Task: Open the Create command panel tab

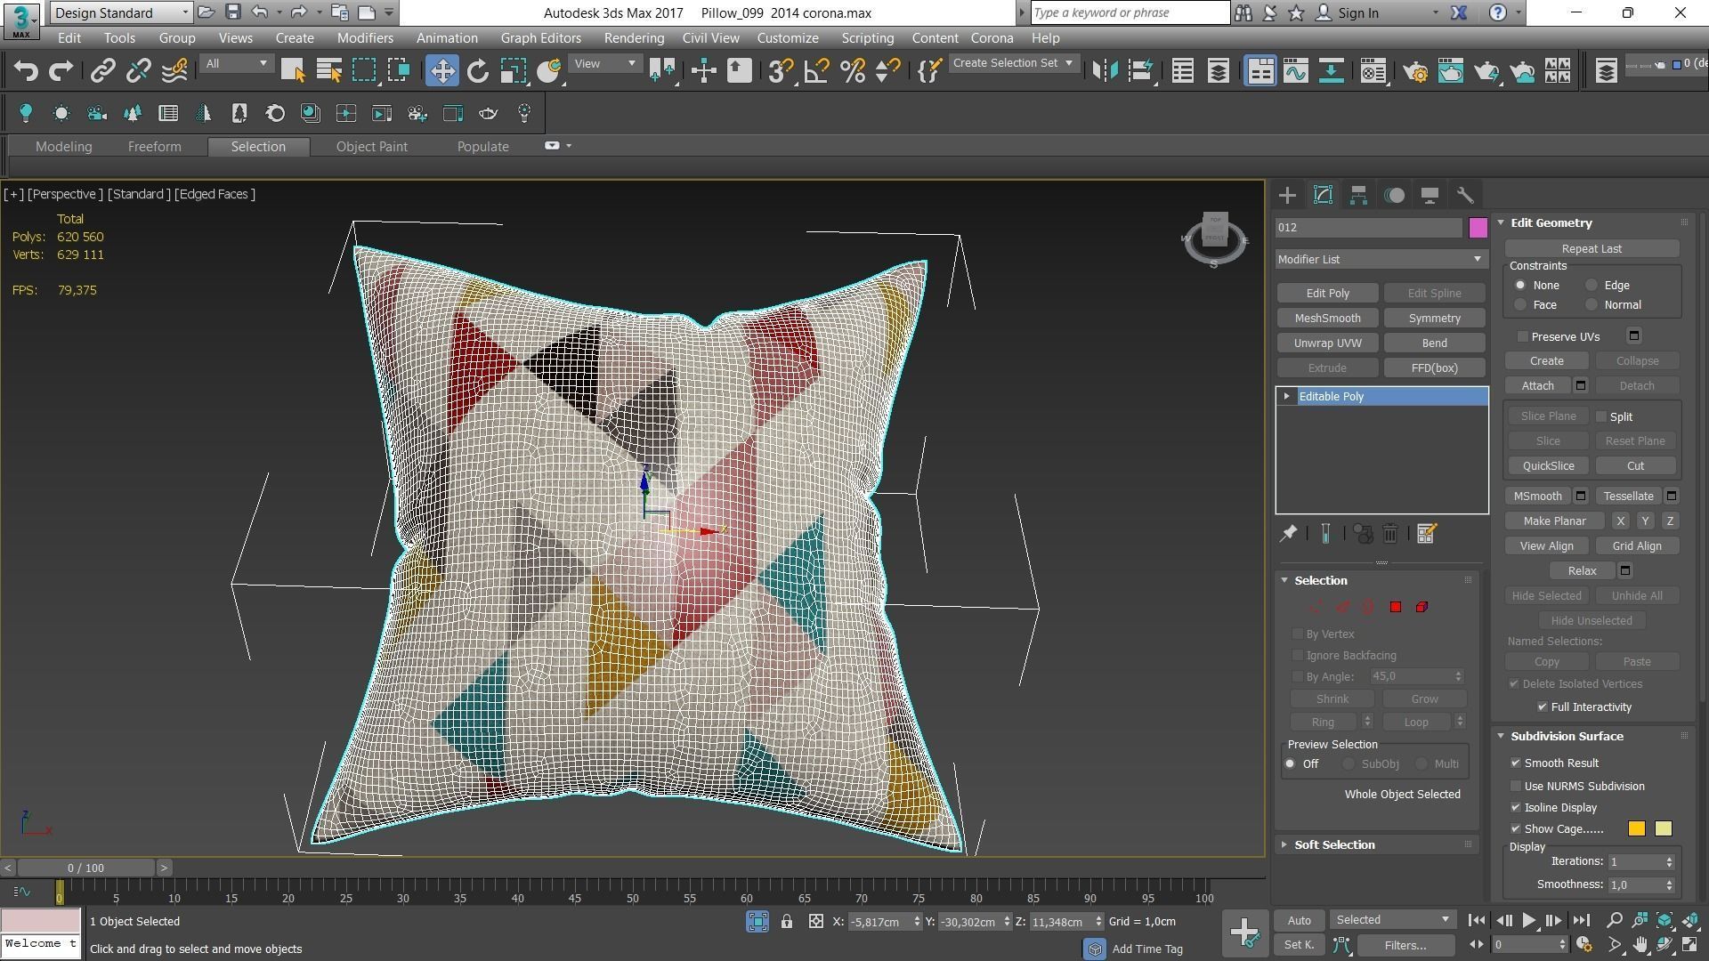Action: pos(1287,196)
